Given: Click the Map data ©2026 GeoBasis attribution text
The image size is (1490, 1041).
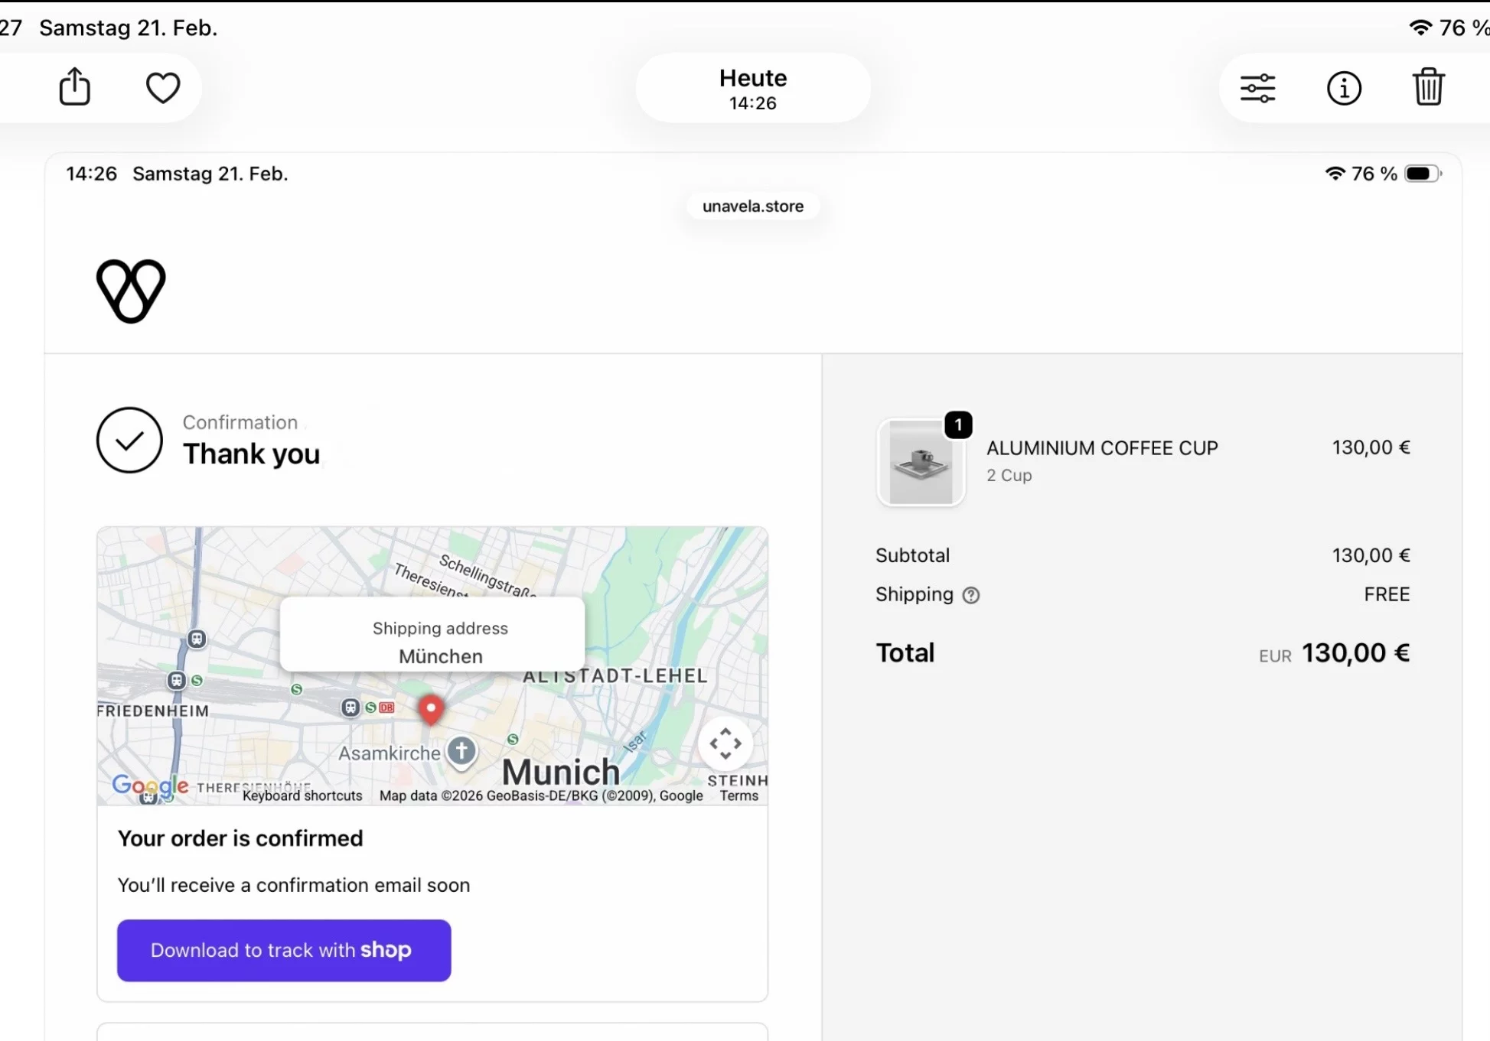Looking at the screenshot, I should [x=541, y=795].
